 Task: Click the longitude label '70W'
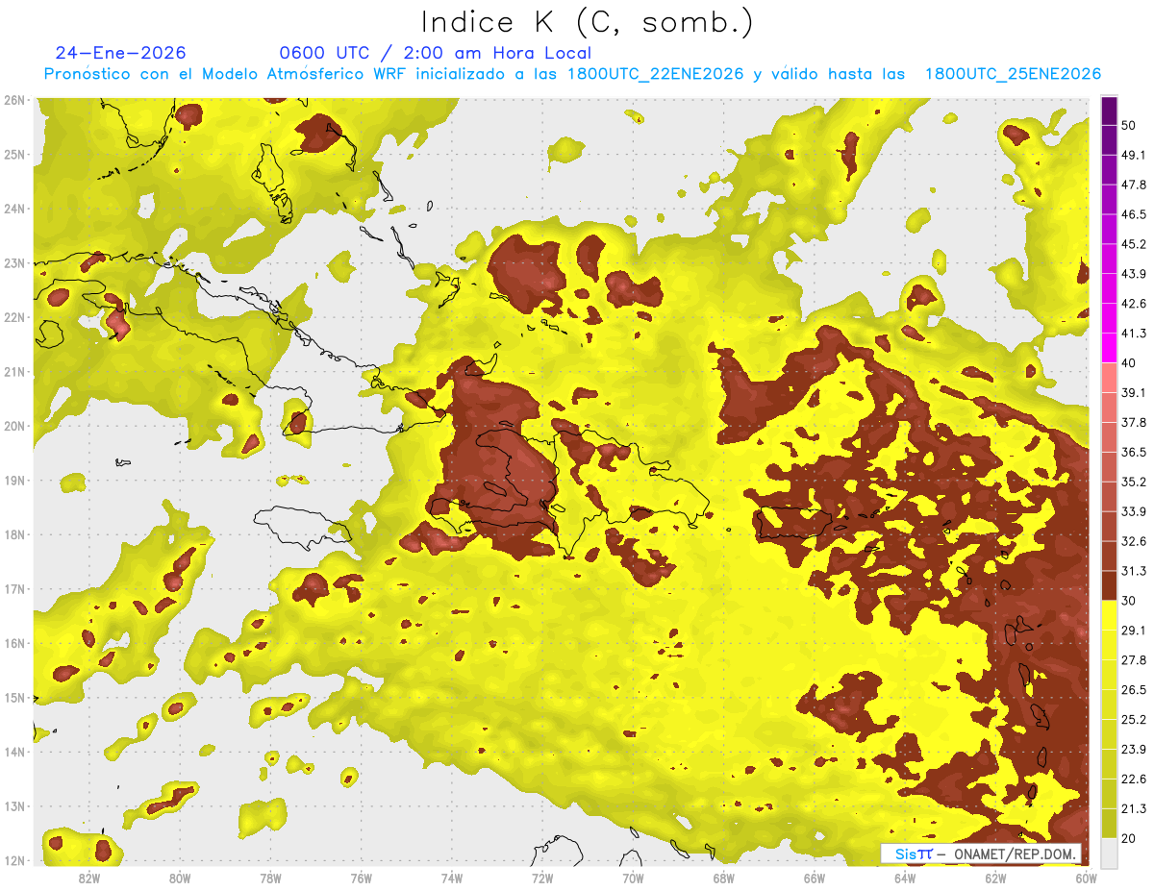coord(633,878)
